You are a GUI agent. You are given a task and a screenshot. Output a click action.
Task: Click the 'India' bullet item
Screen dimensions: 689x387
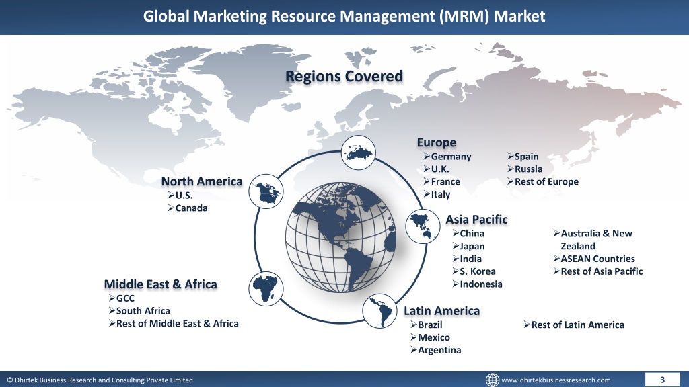click(467, 259)
